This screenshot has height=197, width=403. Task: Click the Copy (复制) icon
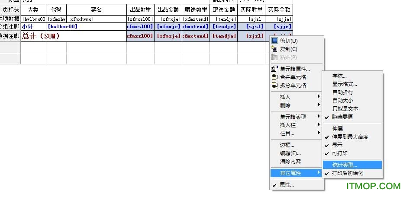(x=274, y=49)
